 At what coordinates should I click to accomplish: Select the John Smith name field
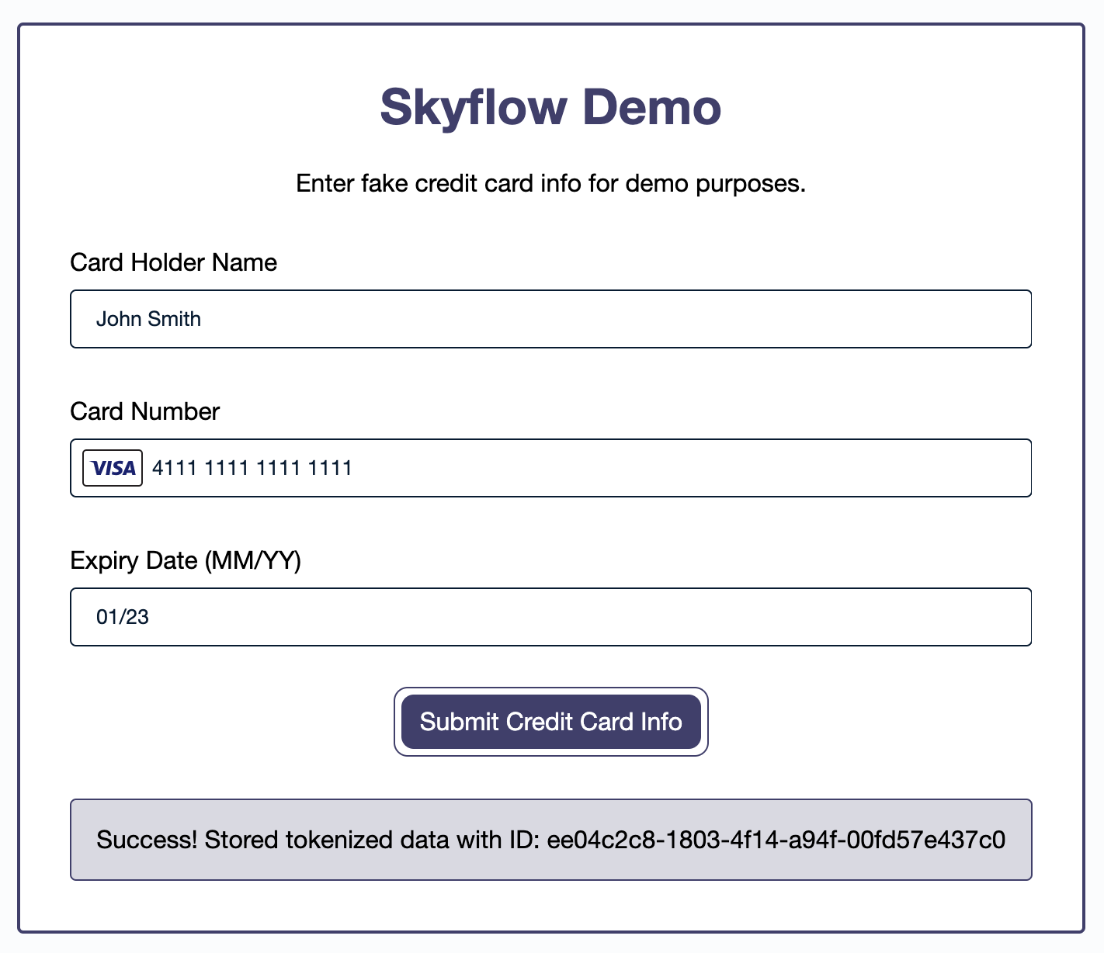pos(550,318)
